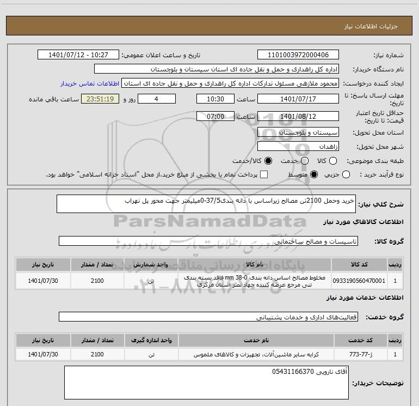419x406 pixels.
Task: Click the واحد اندازه گیری column header
Action: (151, 340)
